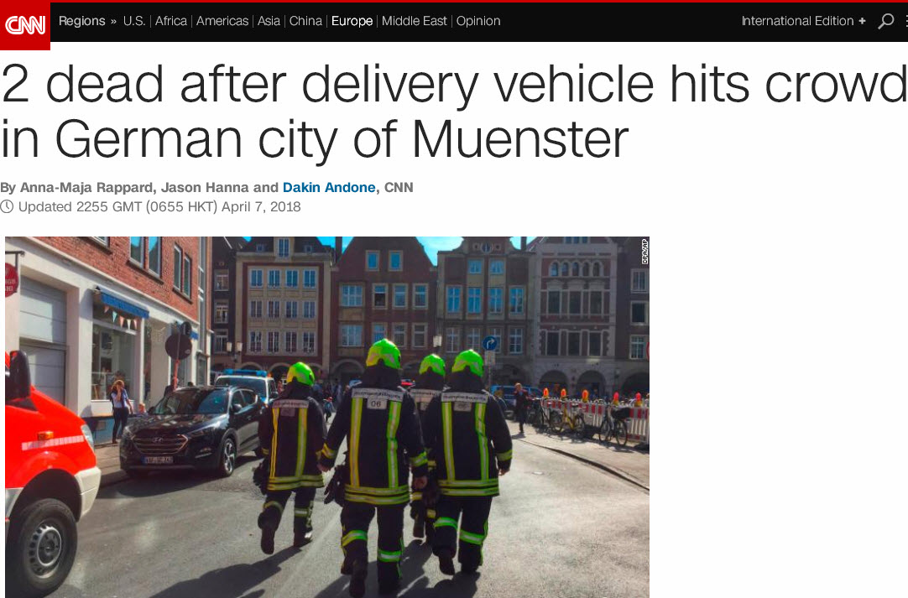Open the Regions menu
The width and height of the screenshot is (908, 598).
(x=81, y=22)
